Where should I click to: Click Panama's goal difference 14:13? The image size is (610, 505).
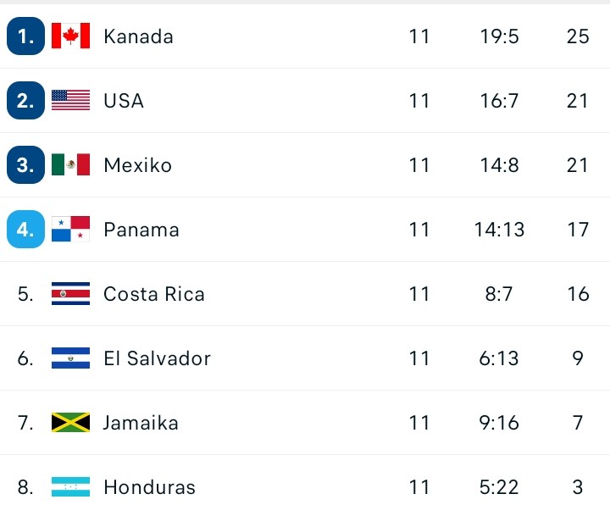pyautogui.click(x=499, y=230)
